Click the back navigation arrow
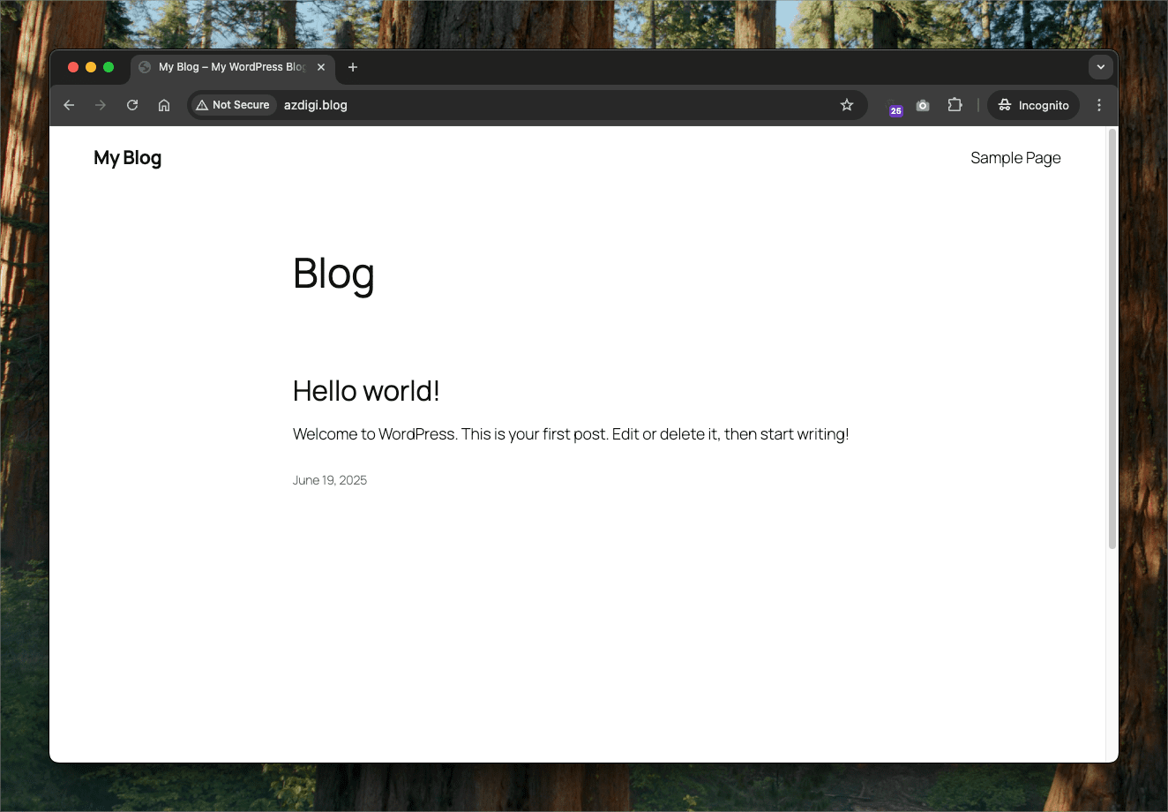Viewport: 1168px width, 812px height. point(69,105)
